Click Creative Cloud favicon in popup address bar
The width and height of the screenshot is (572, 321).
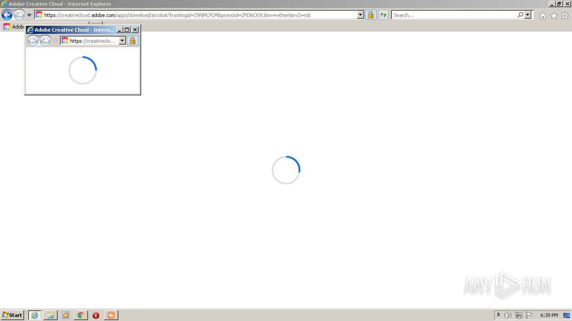pyautogui.click(x=65, y=41)
